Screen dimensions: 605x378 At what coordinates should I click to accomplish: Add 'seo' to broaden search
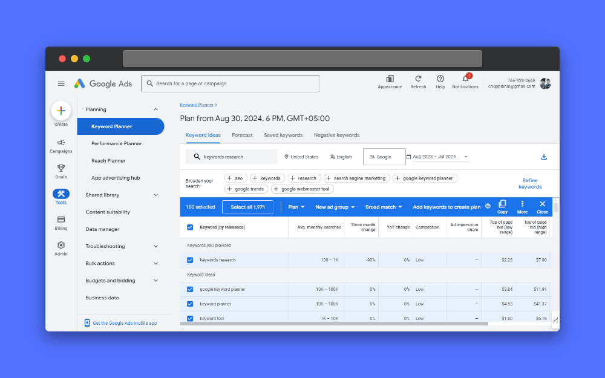[x=236, y=178]
